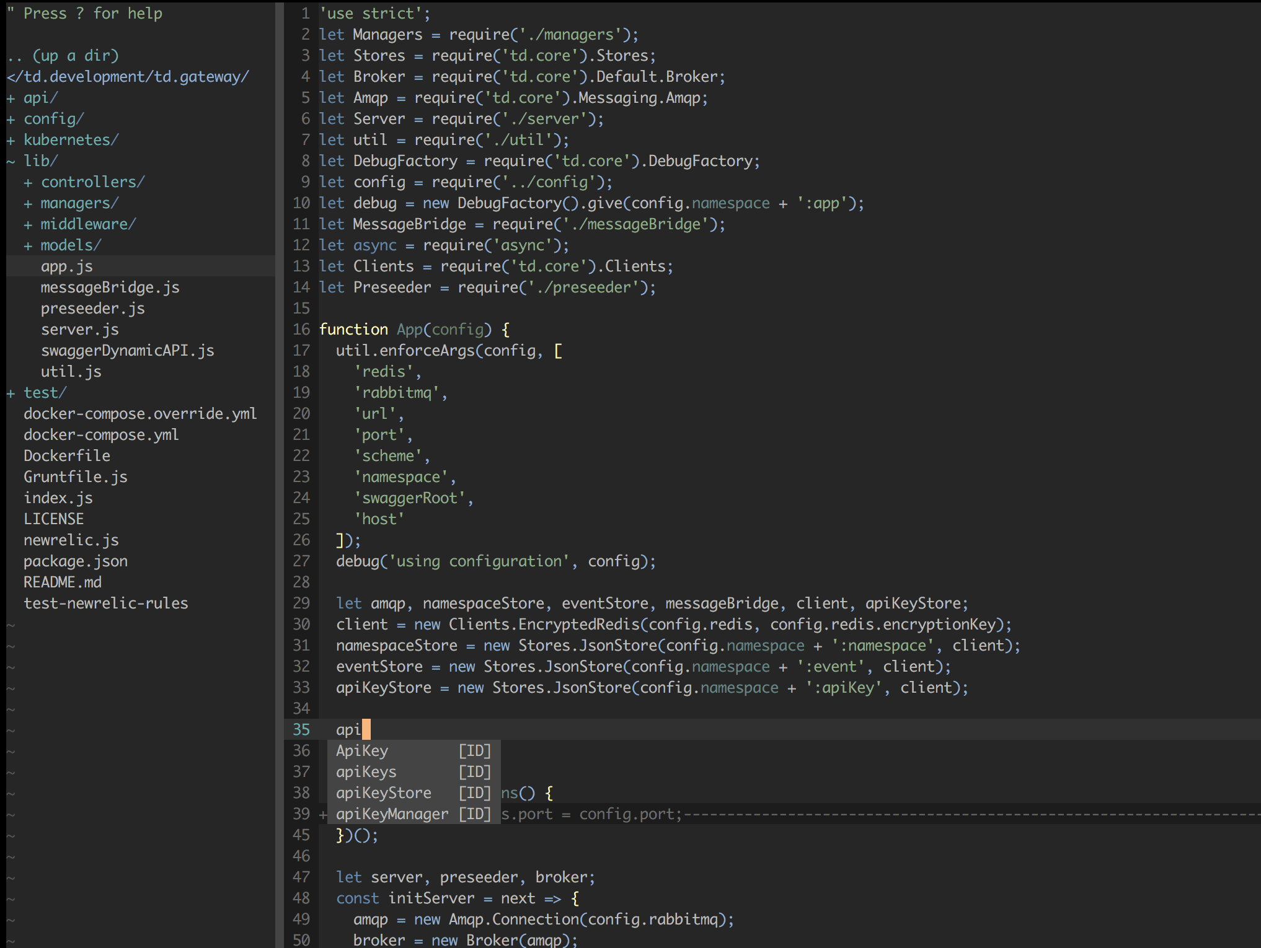The width and height of the screenshot is (1261, 948).
Task: Open swaggerDynamicAPI.js file
Action: [x=127, y=351]
